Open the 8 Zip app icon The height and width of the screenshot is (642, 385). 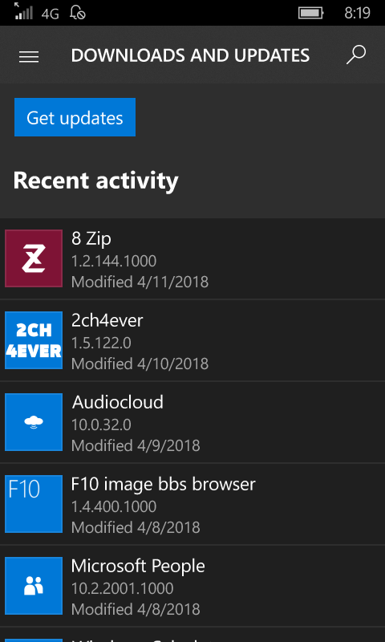point(34,258)
